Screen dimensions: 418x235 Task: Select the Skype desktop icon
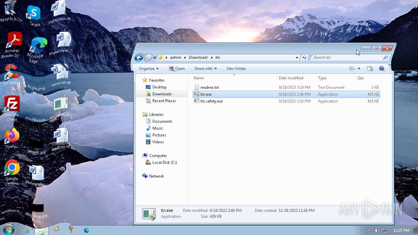[x=34, y=16]
